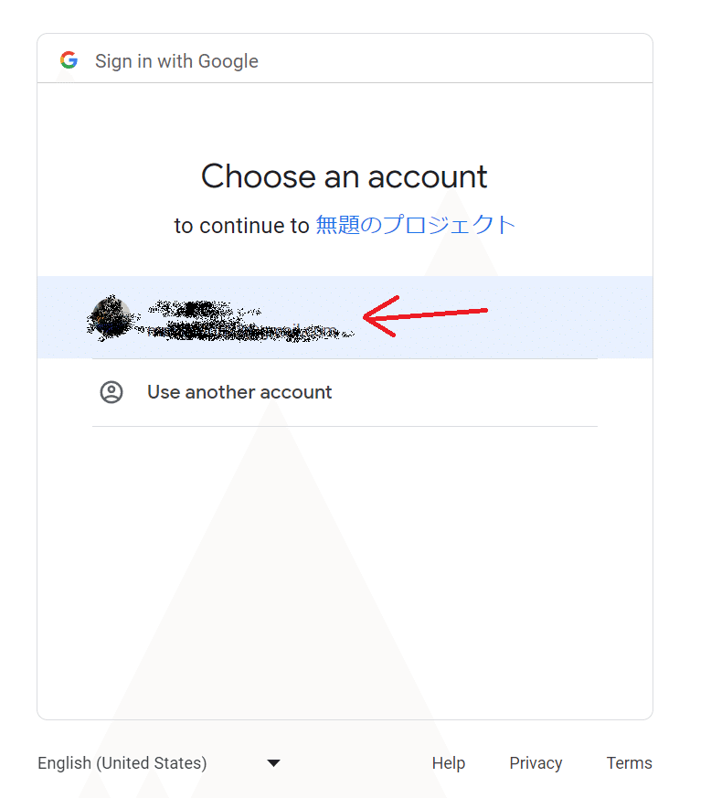Screen dimensions: 711x798
Task: Click the blank card area below the account list
Action: [x=345, y=572]
